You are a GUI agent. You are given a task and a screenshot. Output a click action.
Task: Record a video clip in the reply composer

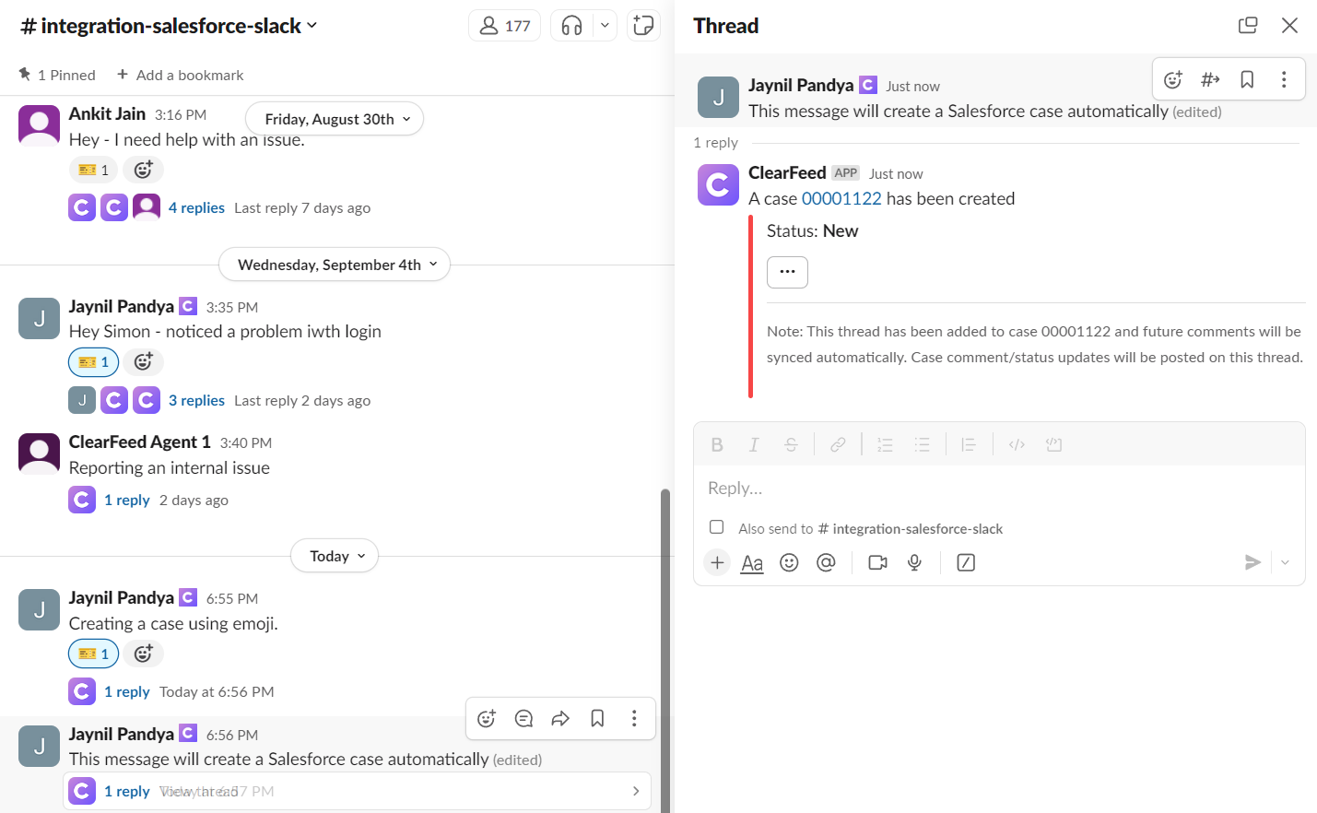pos(877,562)
